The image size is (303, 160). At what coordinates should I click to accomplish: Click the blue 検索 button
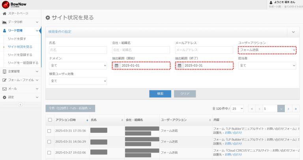160,94
